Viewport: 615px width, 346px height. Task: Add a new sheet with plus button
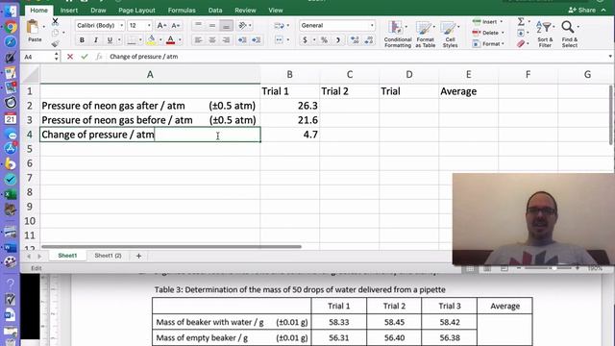pyautogui.click(x=138, y=256)
